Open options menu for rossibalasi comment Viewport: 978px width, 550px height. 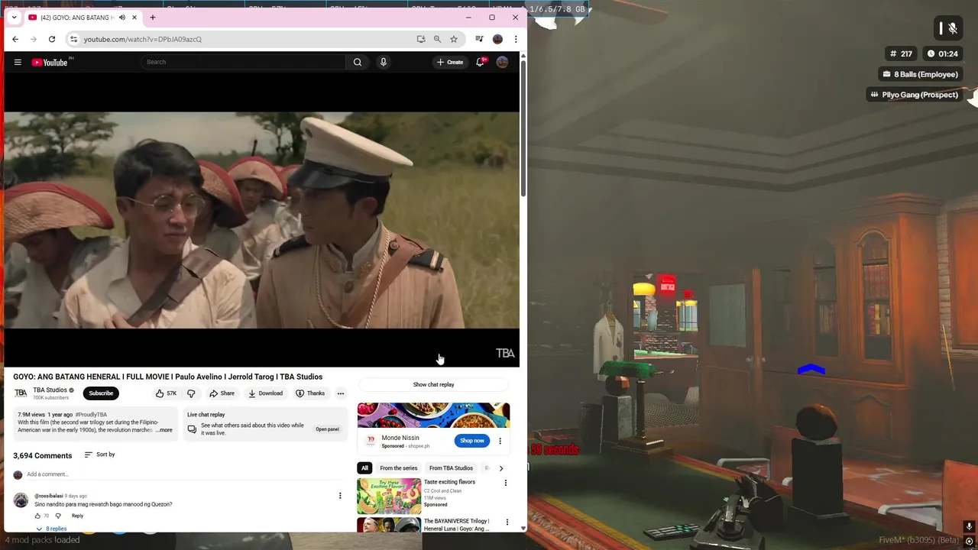tap(340, 496)
